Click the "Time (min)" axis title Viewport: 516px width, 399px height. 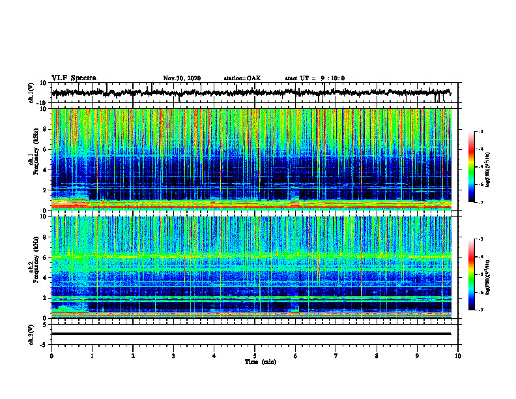(x=261, y=362)
